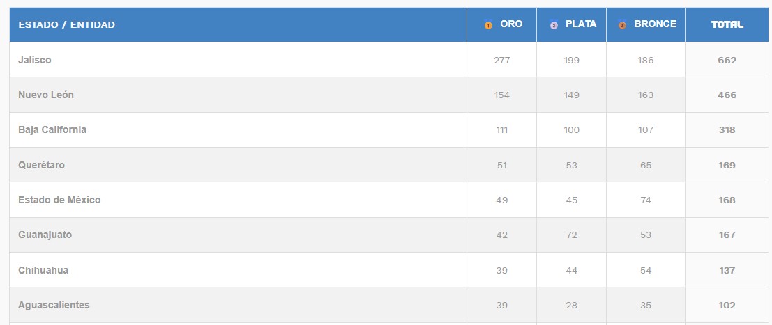Image resolution: width=772 pixels, height=325 pixels.
Task: Click the silver medal icon beside PLATA
Action: 554,24
